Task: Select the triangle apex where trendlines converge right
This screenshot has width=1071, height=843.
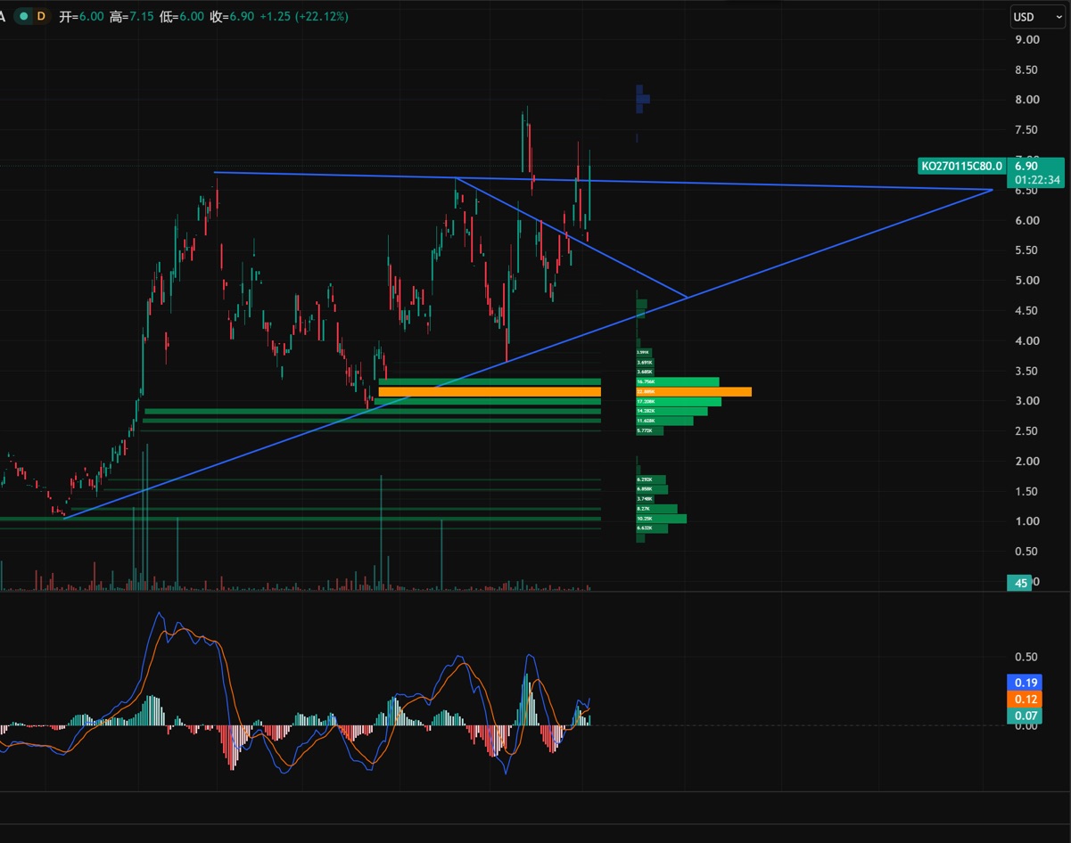Action: (x=992, y=190)
